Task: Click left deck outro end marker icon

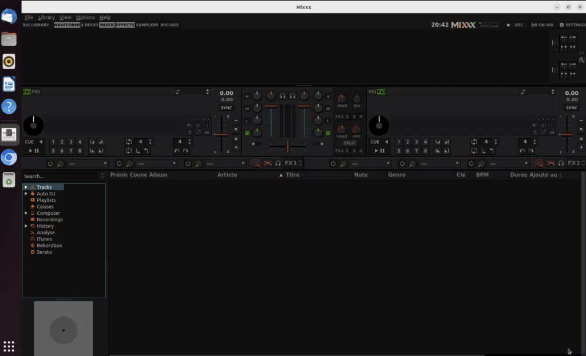Action: coord(101,151)
